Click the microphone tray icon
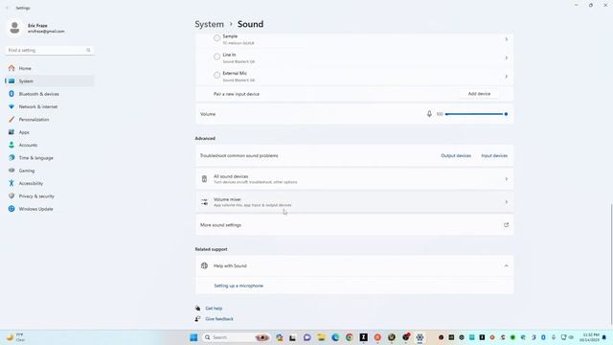The image size is (613, 345). click(554, 337)
